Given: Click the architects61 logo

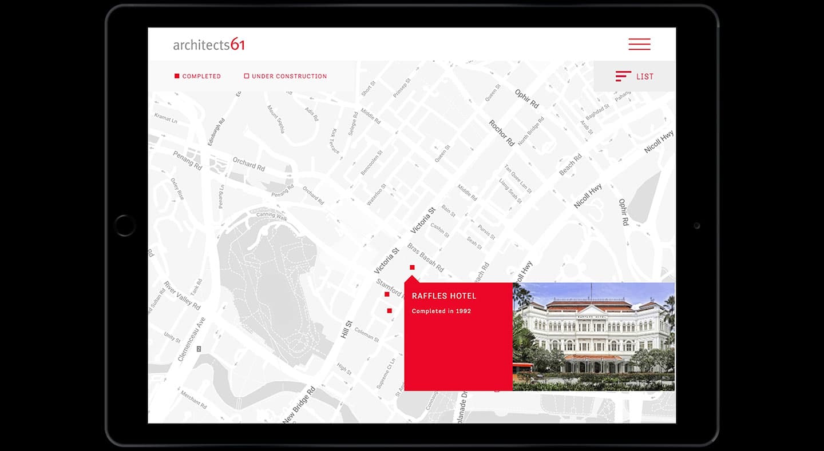Looking at the screenshot, I should [x=209, y=44].
